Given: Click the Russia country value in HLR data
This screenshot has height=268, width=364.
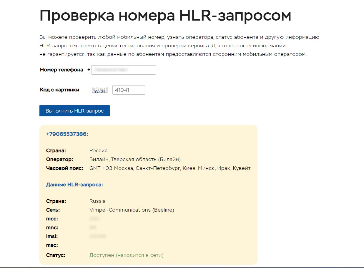Looking at the screenshot, I should pyautogui.click(x=97, y=201).
